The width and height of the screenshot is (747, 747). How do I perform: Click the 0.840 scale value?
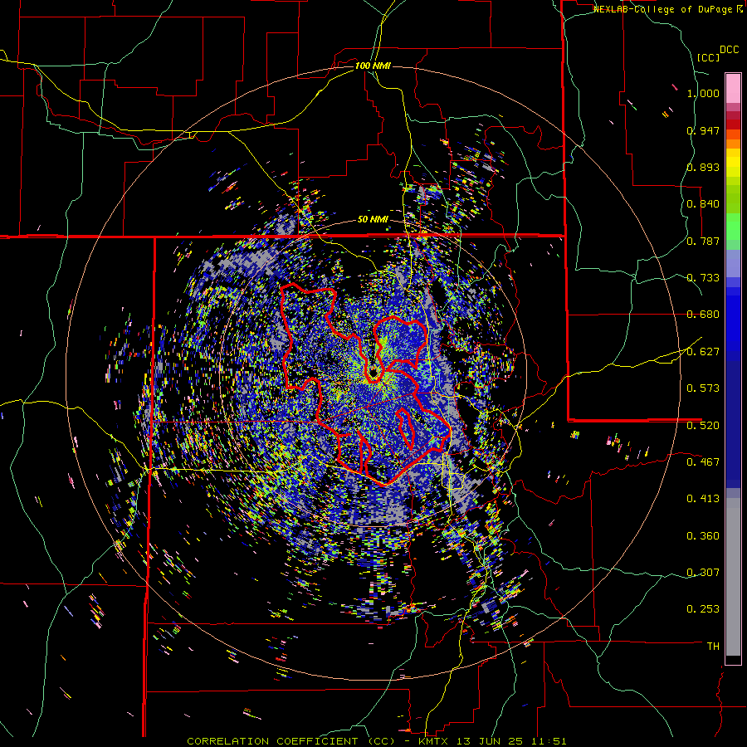coord(703,204)
